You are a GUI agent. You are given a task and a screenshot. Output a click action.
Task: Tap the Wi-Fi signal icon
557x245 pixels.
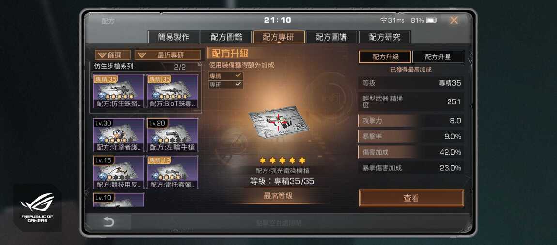[383, 21]
